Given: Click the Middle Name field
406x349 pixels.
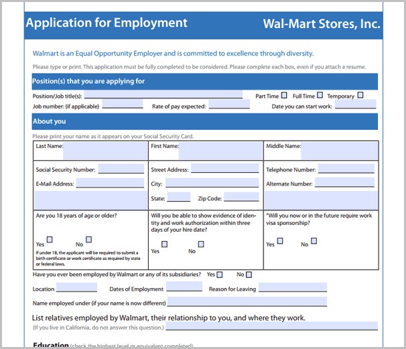Looking at the screenshot, I should point(339,151).
